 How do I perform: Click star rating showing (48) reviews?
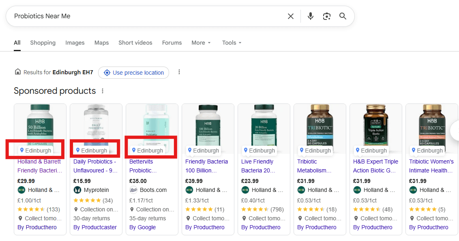pos(367,209)
